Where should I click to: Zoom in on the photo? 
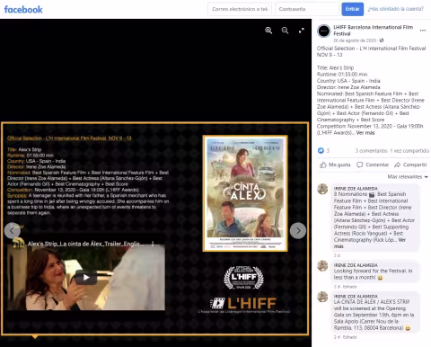(x=268, y=31)
